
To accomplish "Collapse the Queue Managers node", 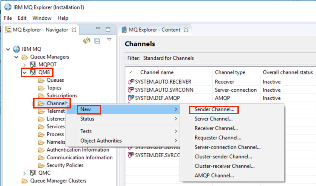I will tap(16, 57).
